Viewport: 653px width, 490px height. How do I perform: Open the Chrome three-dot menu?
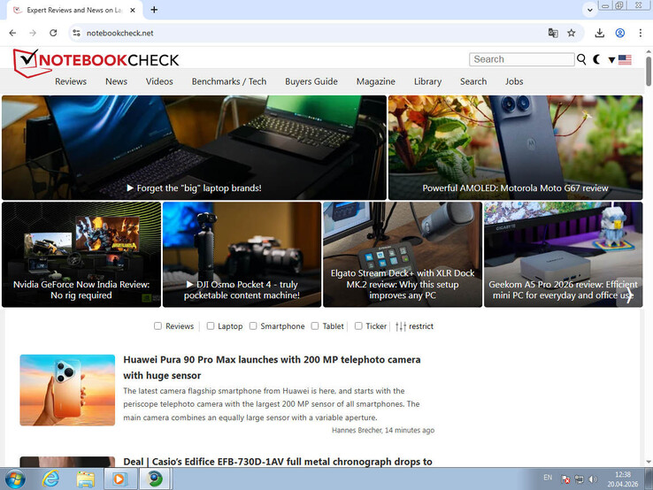tap(641, 33)
